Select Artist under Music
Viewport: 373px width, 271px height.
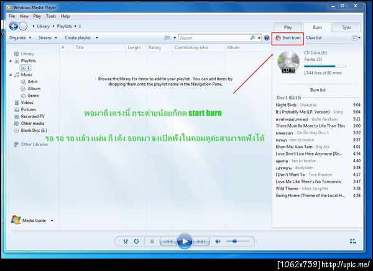click(29, 81)
